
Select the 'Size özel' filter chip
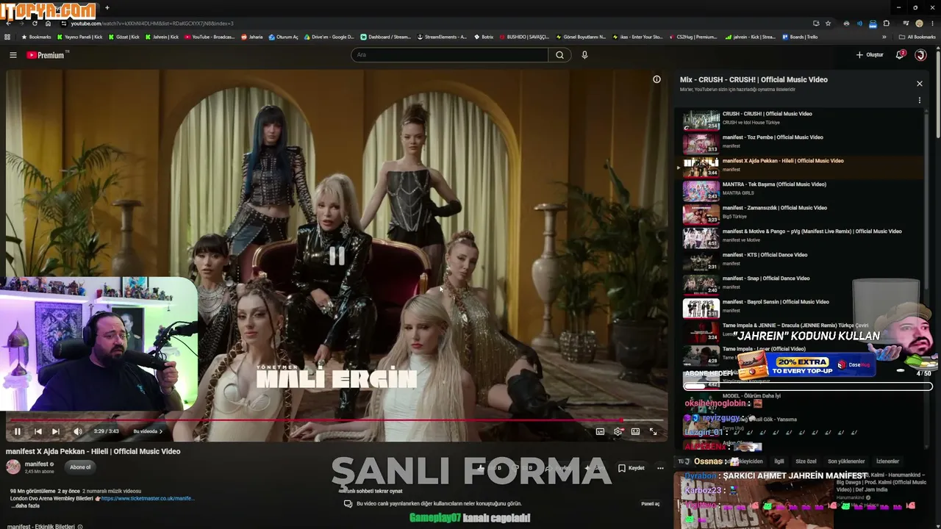pos(806,461)
